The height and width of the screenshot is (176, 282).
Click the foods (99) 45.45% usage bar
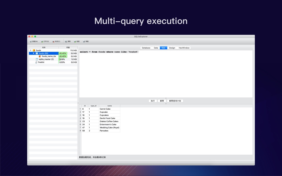coord(63,53)
